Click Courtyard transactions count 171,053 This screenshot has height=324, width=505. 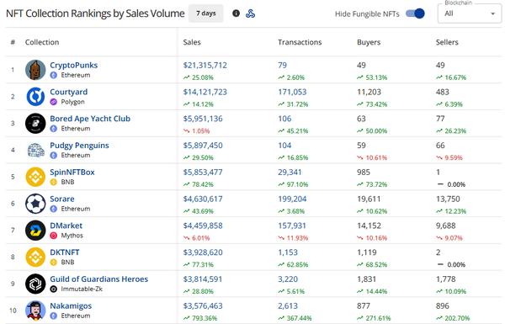[x=292, y=92]
